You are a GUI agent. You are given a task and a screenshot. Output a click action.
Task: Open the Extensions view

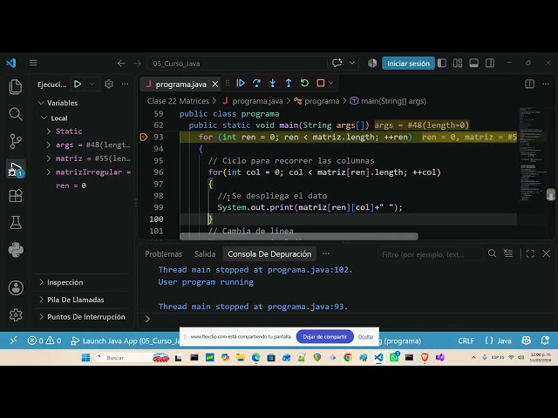[16, 195]
